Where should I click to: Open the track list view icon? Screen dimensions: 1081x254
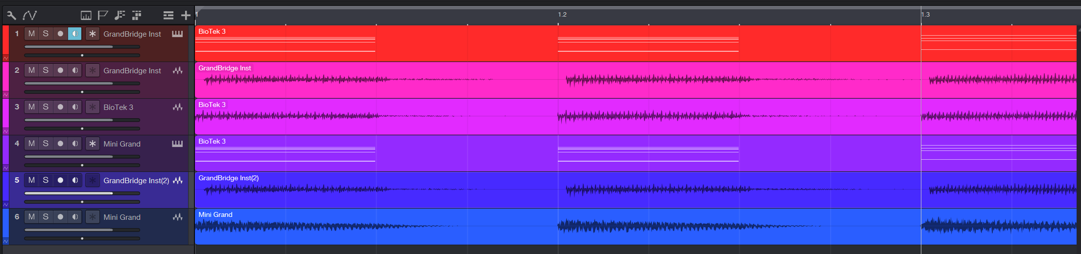pyautogui.click(x=168, y=16)
